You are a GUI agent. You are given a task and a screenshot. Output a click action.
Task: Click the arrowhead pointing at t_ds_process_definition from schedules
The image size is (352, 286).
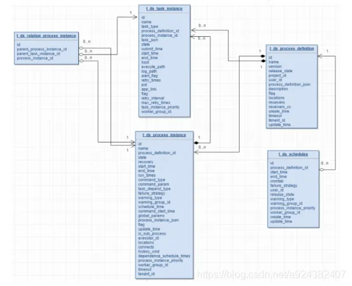click(x=320, y=56)
